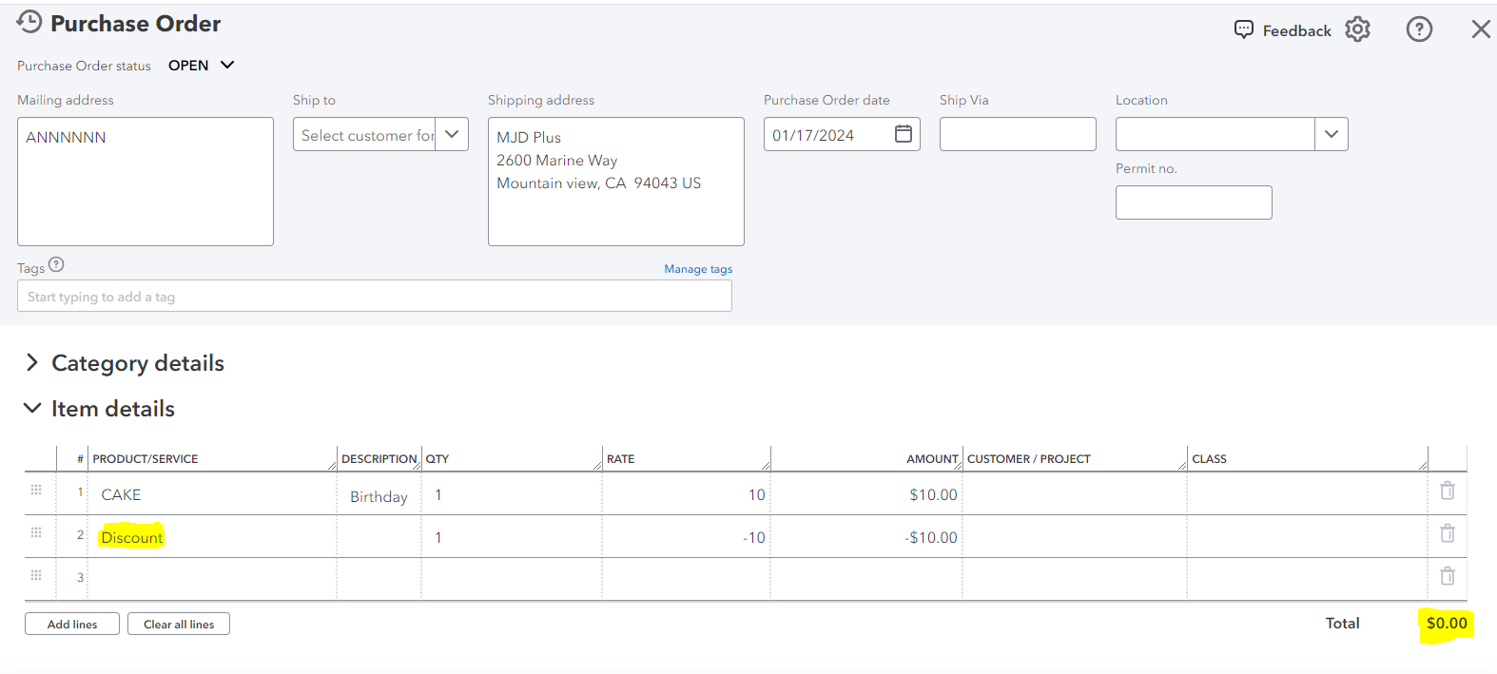Open the Purchase Order date calendar picker
The image size is (1497, 674).
(x=904, y=134)
